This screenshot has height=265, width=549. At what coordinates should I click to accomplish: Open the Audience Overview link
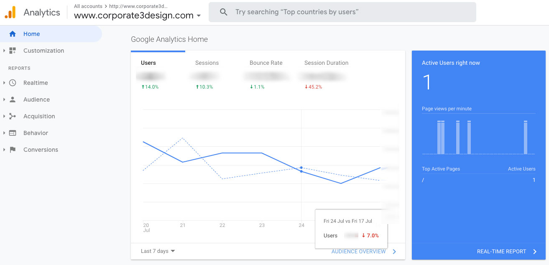tap(359, 252)
